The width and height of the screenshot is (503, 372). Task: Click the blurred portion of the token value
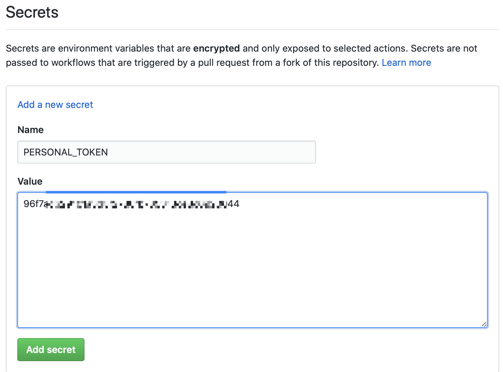(136, 204)
